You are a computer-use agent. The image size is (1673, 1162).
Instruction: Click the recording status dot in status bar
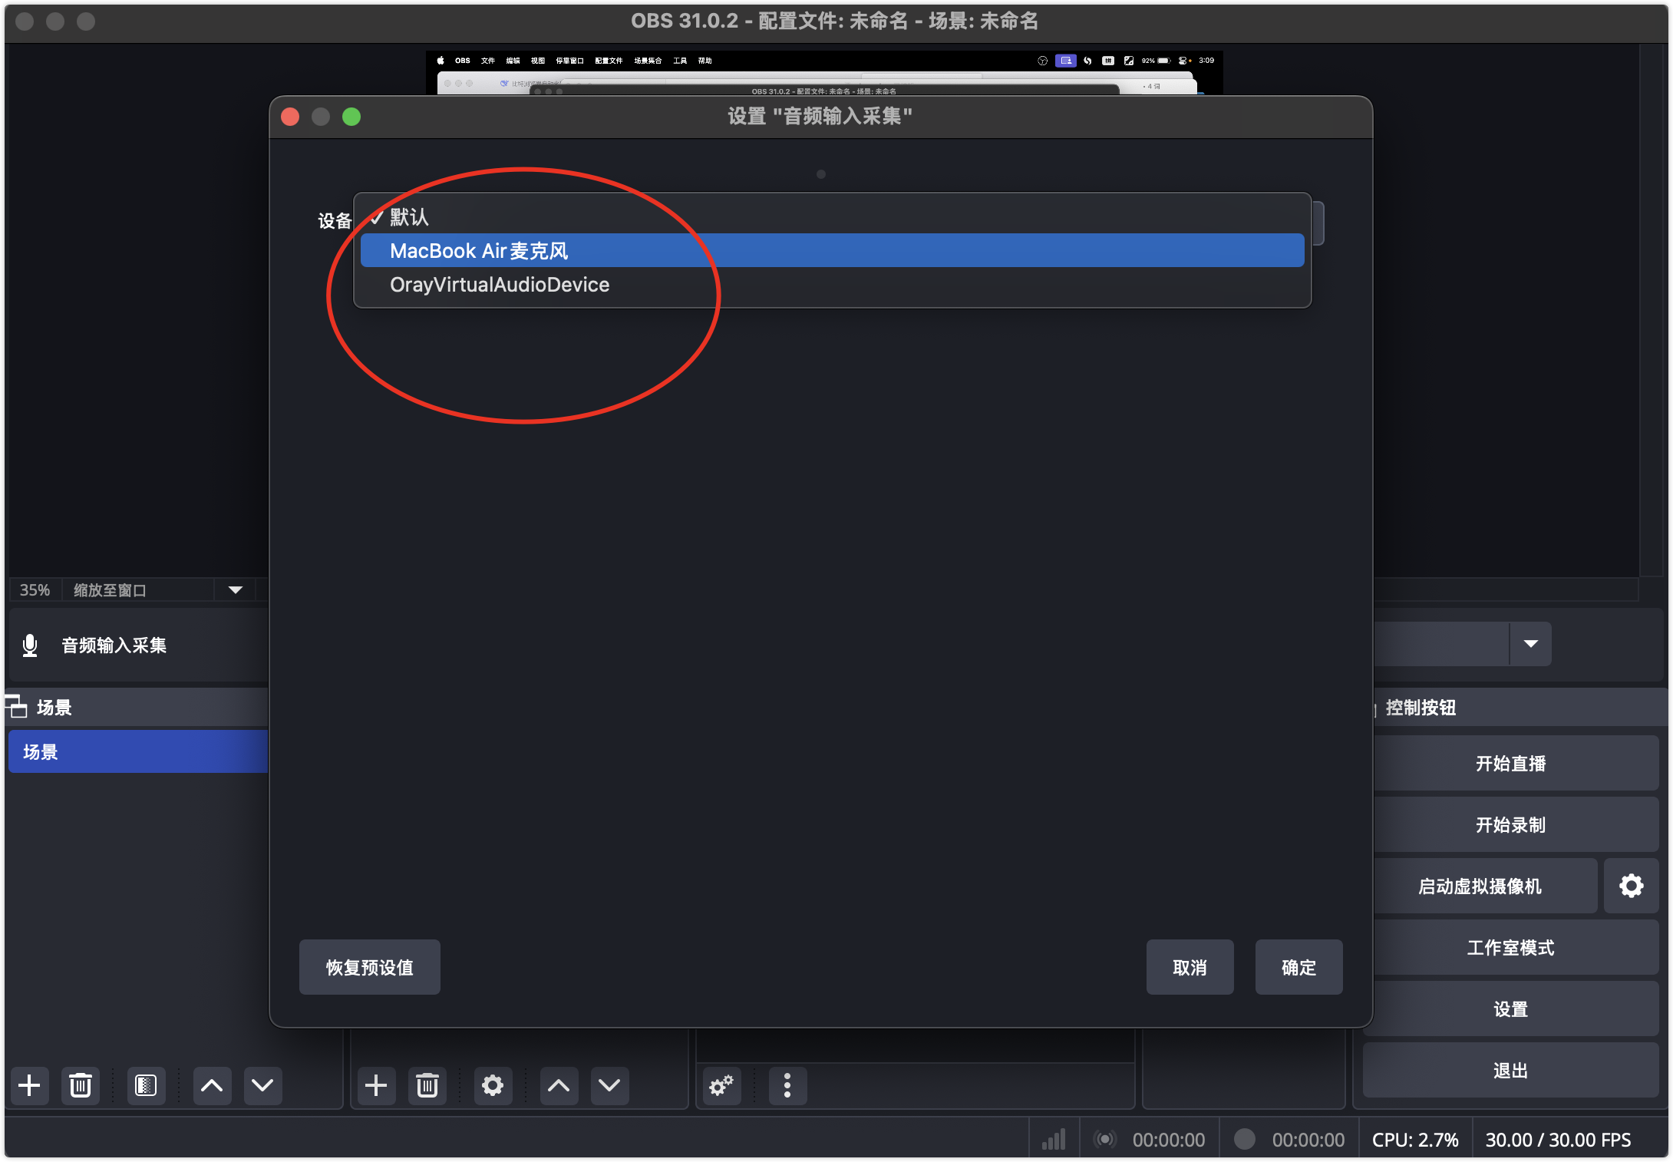tap(1245, 1139)
